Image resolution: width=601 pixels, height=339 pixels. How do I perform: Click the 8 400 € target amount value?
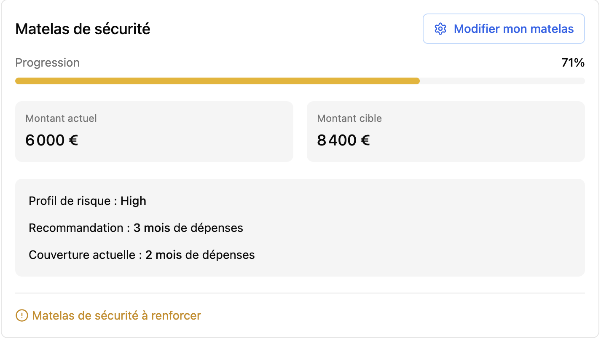point(343,140)
